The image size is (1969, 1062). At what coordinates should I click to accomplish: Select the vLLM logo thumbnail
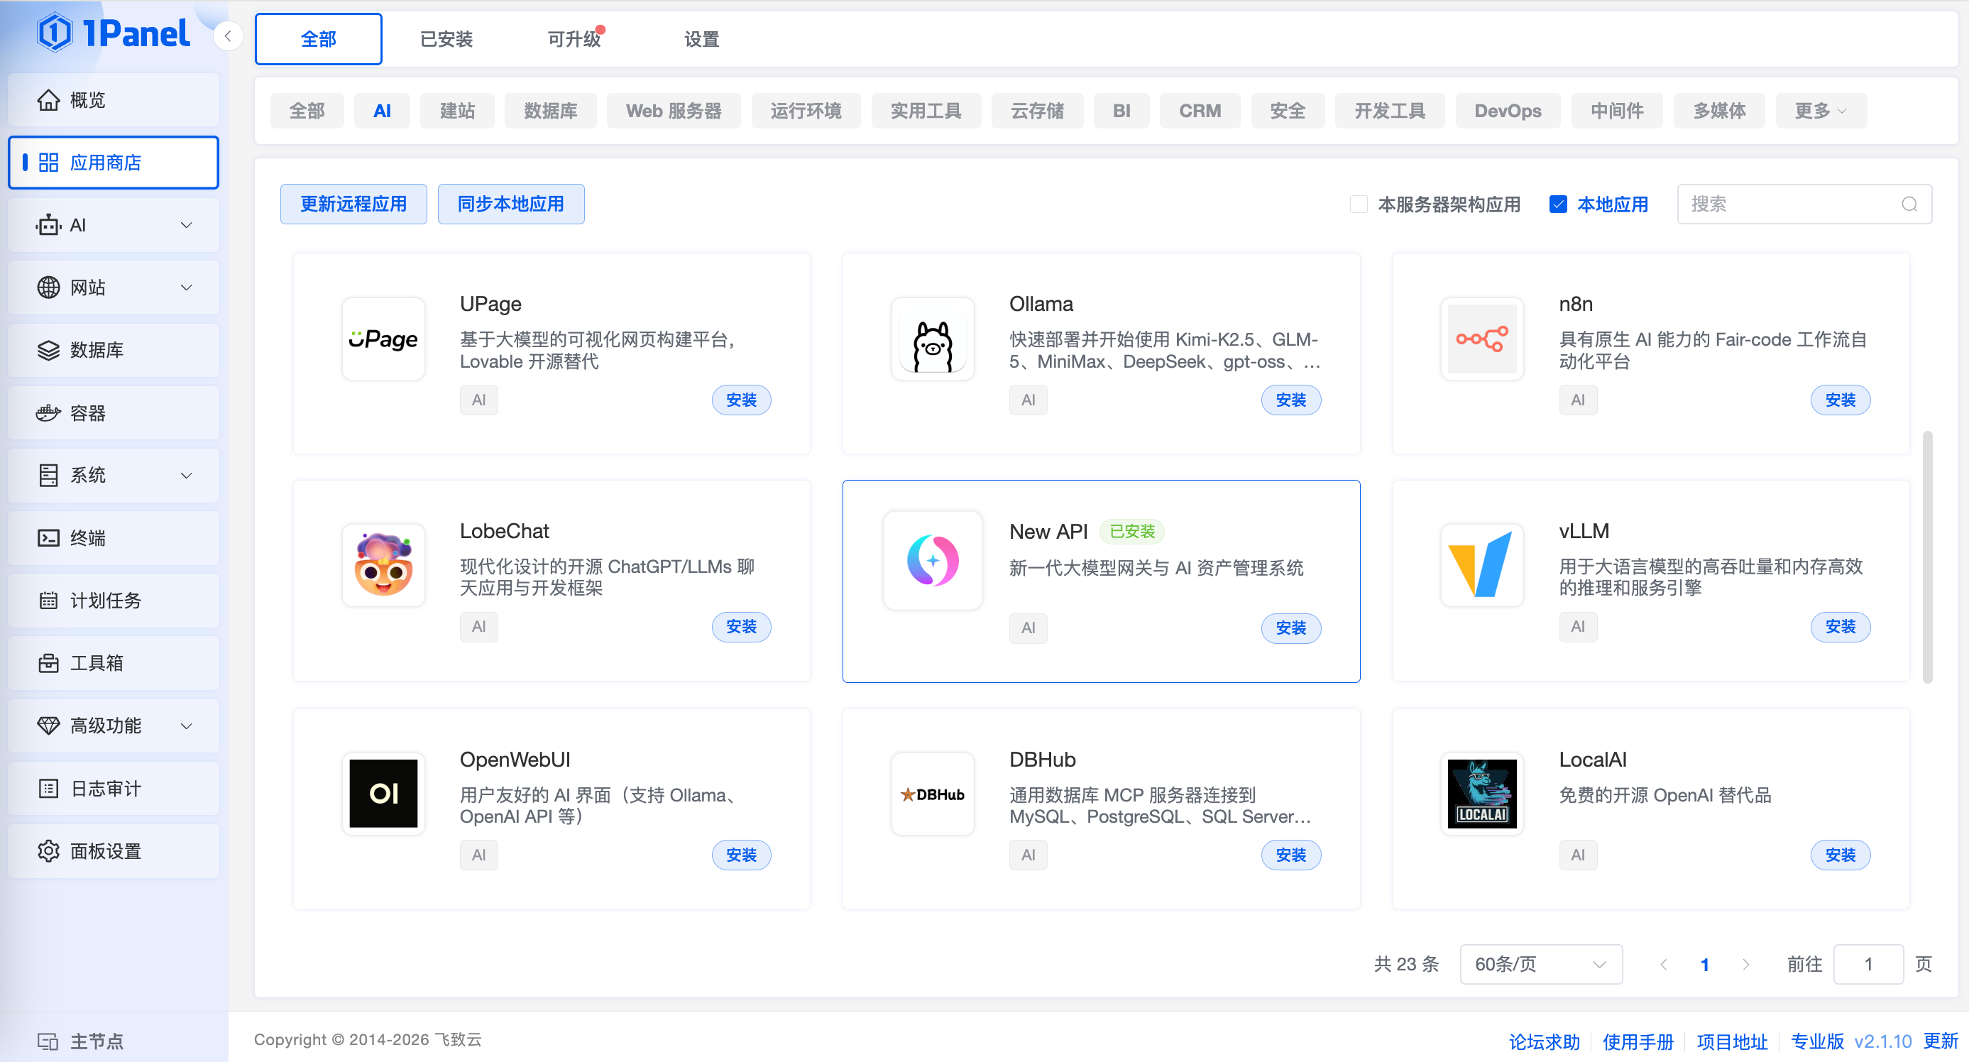tap(1481, 565)
